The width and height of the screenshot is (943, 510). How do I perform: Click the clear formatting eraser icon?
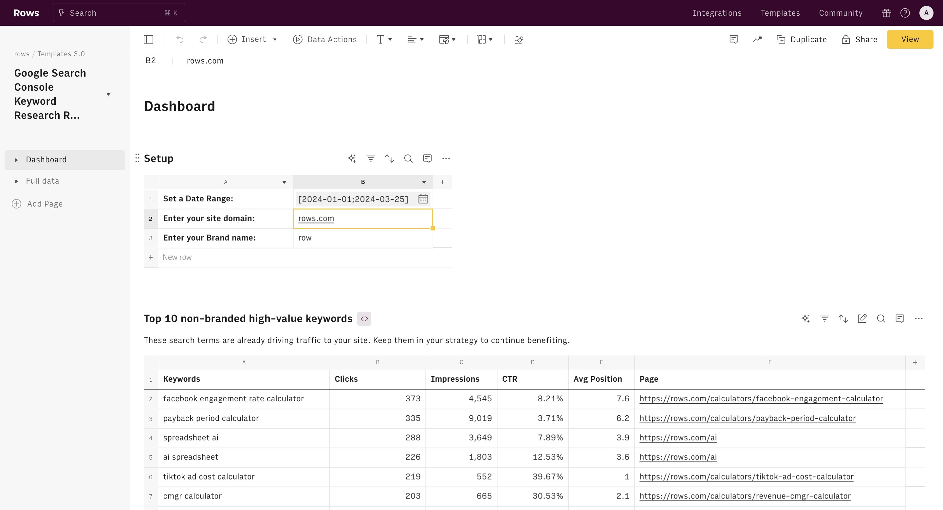tap(519, 40)
